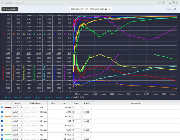The image size is (180, 140).
Task: Enter fullscreen mode with the expand icon
Action: click(x=160, y=3)
